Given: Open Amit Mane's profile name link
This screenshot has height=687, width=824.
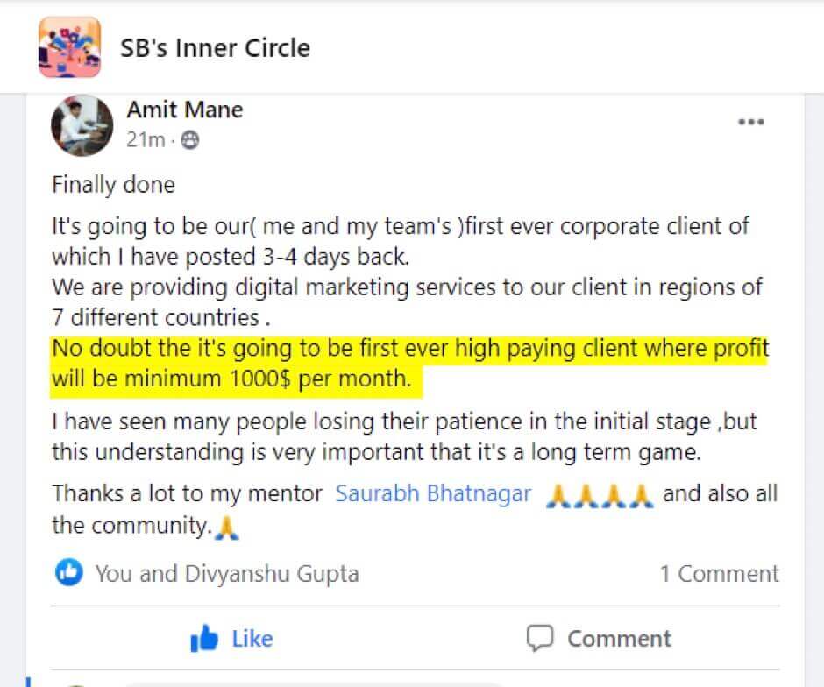Looking at the screenshot, I should coord(184,110).
